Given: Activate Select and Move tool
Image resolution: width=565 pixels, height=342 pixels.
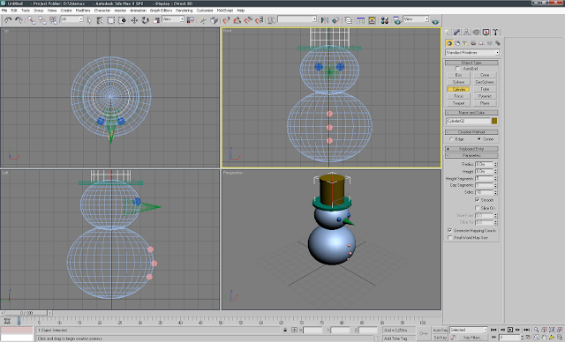Looking at the screenshot, I should (x=134, y=20).
